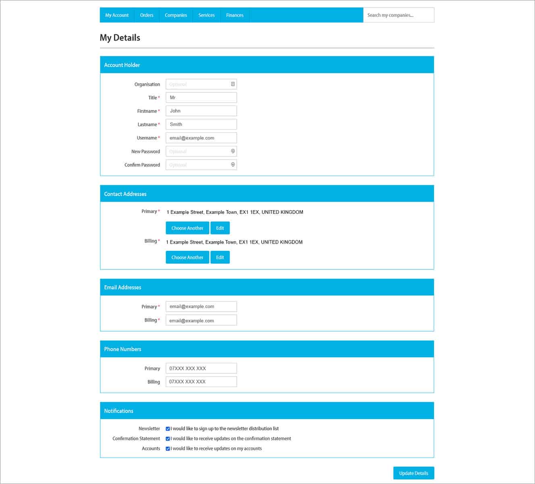This screenshot has width=535, height=484.
Task: Navigate to My Account
Action: [117, 15]
